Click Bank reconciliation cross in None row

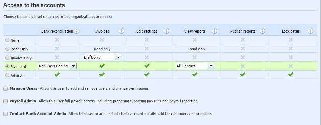[57, 40]
